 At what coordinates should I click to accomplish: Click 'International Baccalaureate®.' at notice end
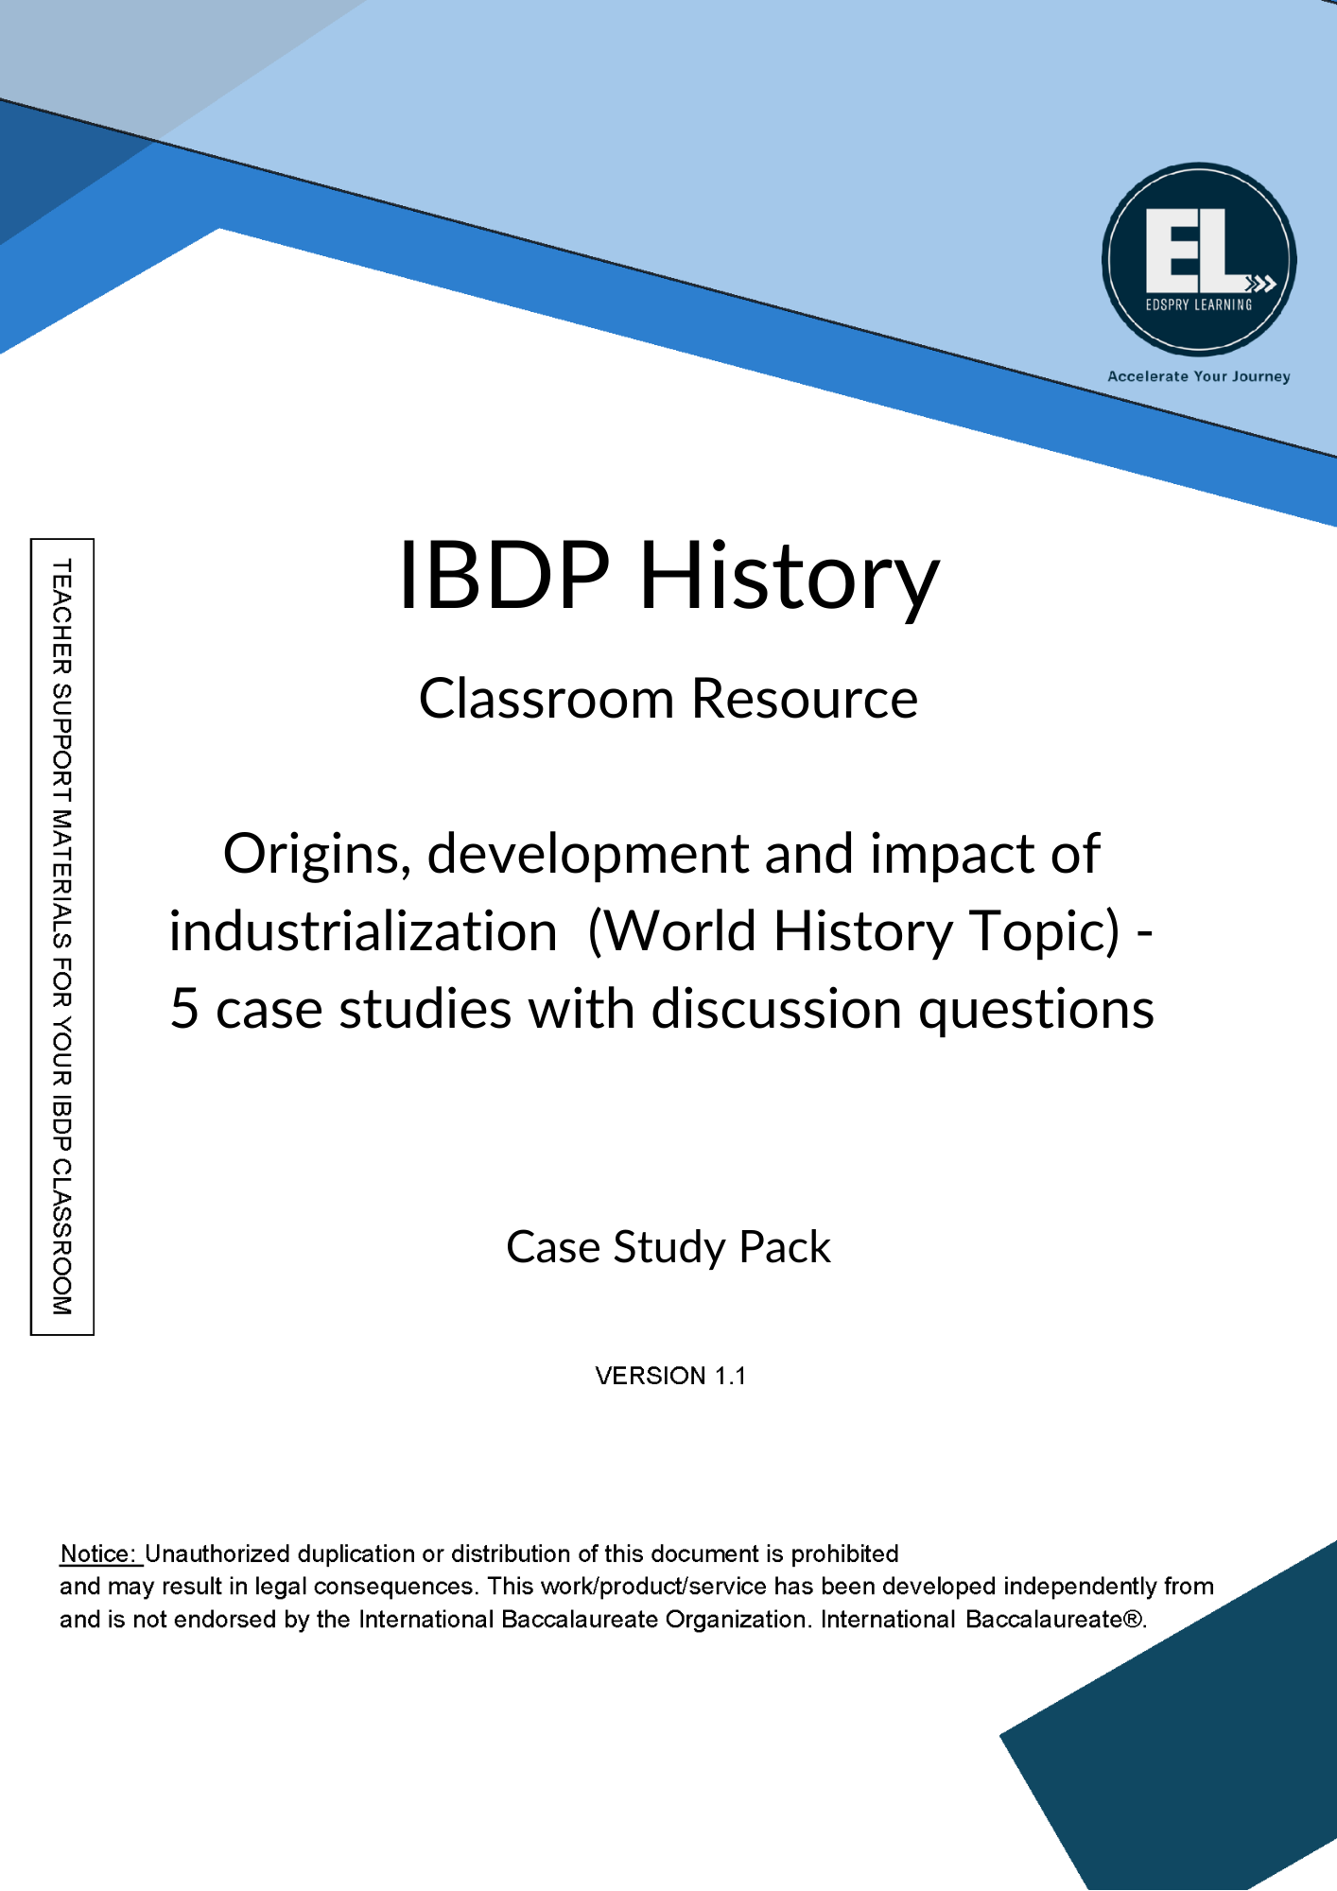[x=984, y=1620]
